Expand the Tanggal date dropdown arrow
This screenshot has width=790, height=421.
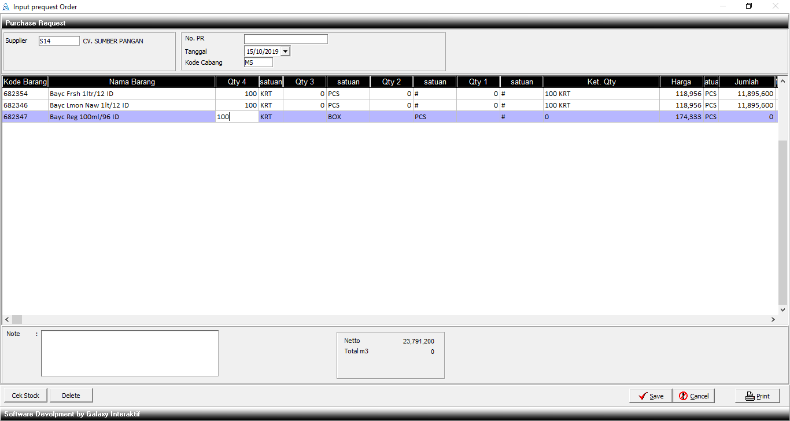[285, 51]
